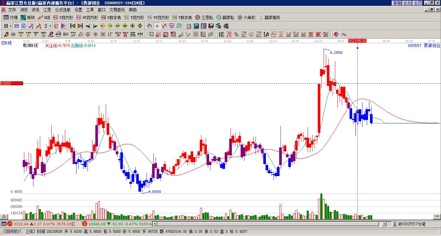The height and width of the screenshot is (236, 441).
Task: Open the calendar icon showing 21
Action: click(x=188, y=26)
